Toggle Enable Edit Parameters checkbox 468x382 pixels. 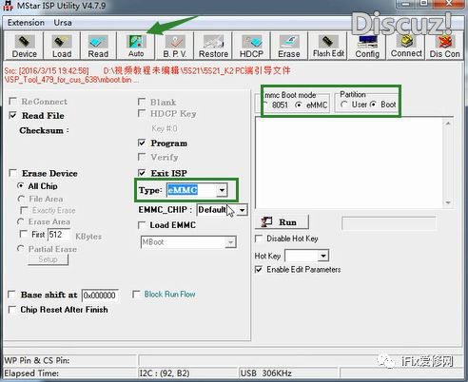pos(259,269)
